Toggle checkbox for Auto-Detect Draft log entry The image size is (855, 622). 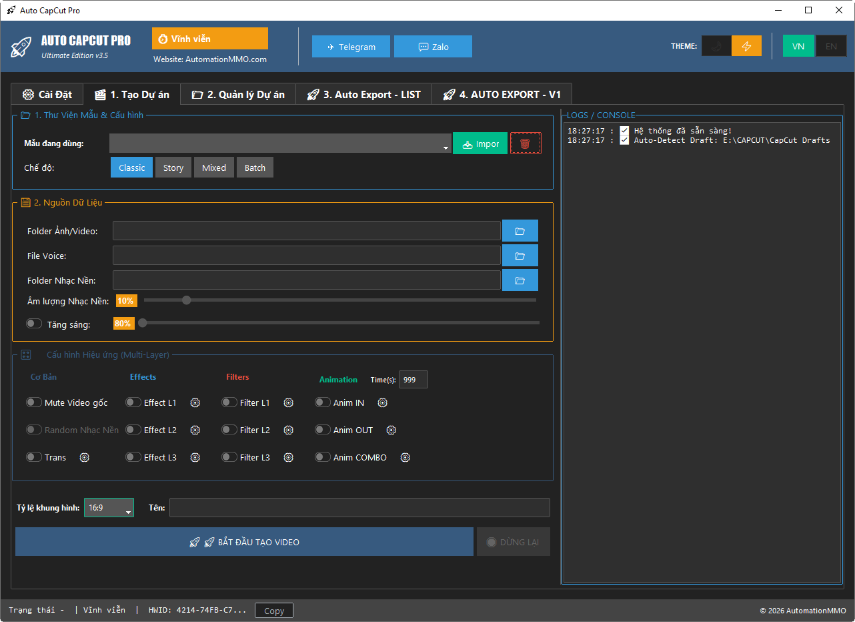click(624, 140)
